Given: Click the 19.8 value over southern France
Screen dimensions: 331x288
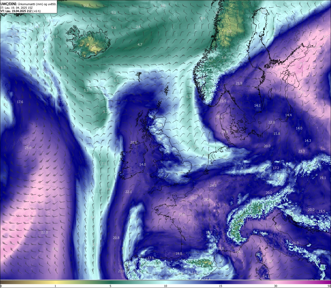Looking at the screenshot, I should pyautogui.click(x=179, y=254).
